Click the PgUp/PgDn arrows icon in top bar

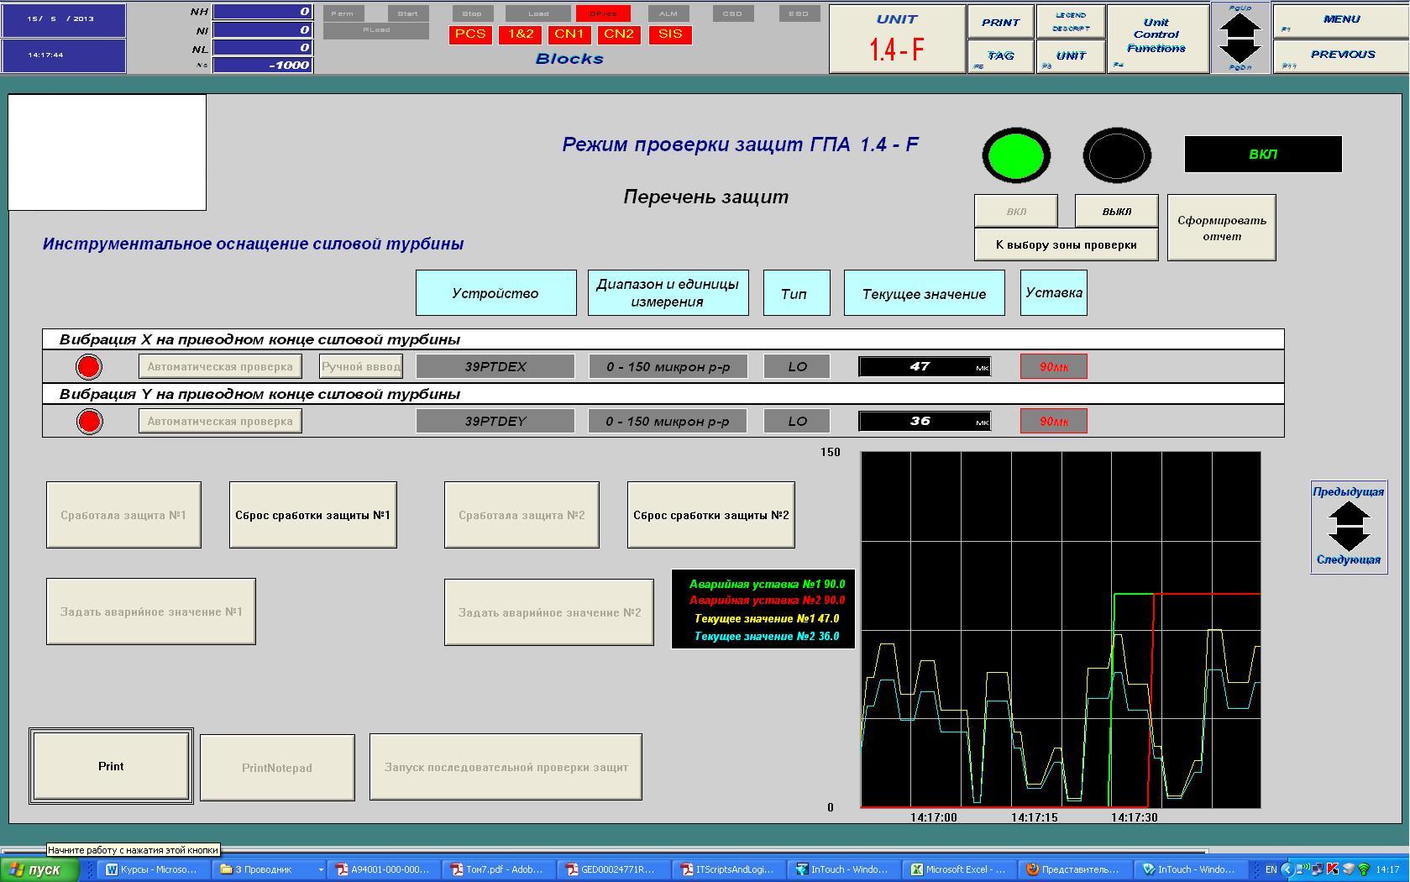point(1240,37)
